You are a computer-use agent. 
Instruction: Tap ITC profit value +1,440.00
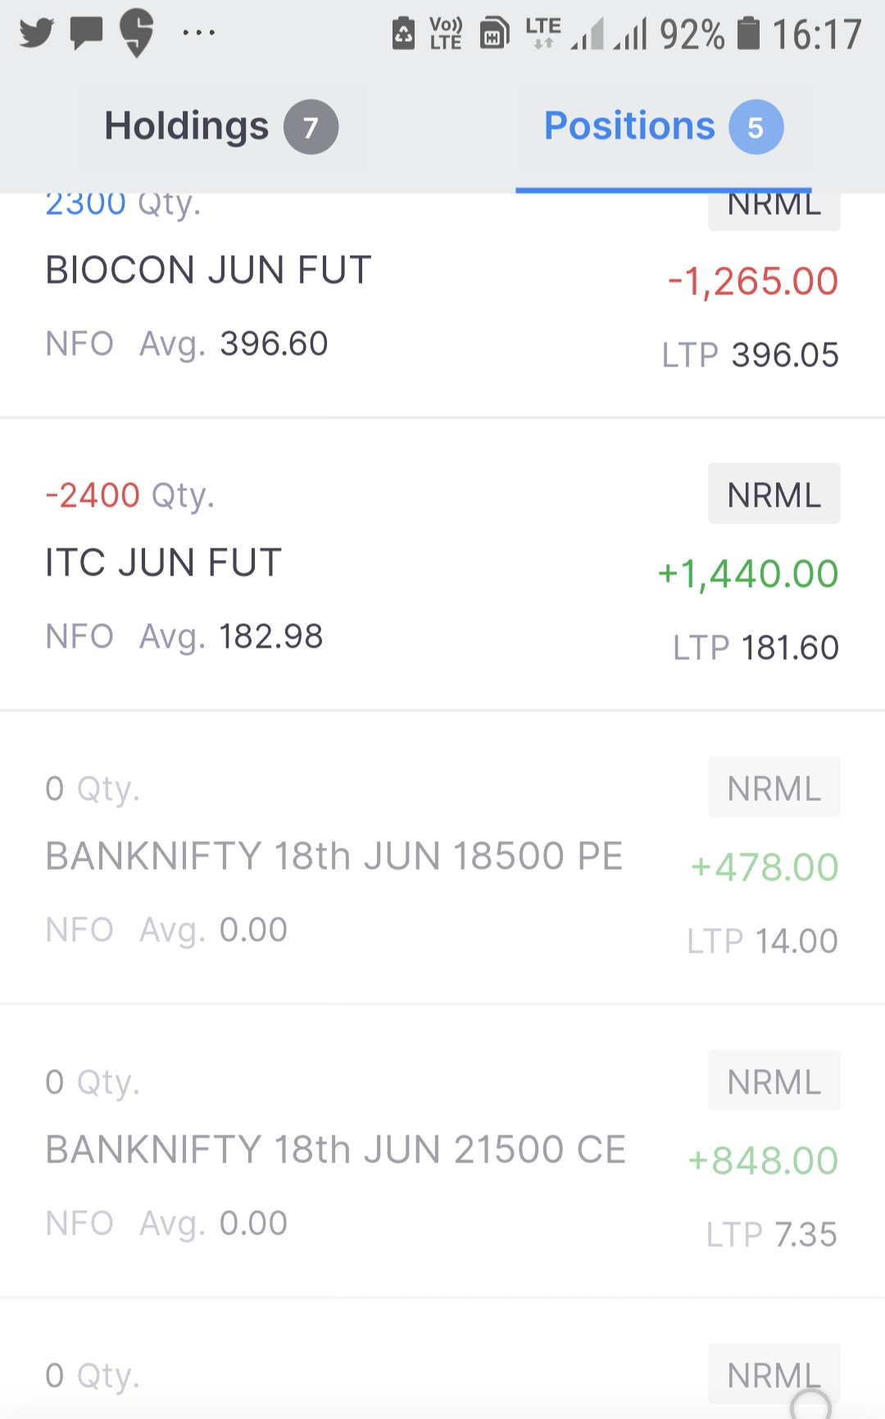click(748, 574)
